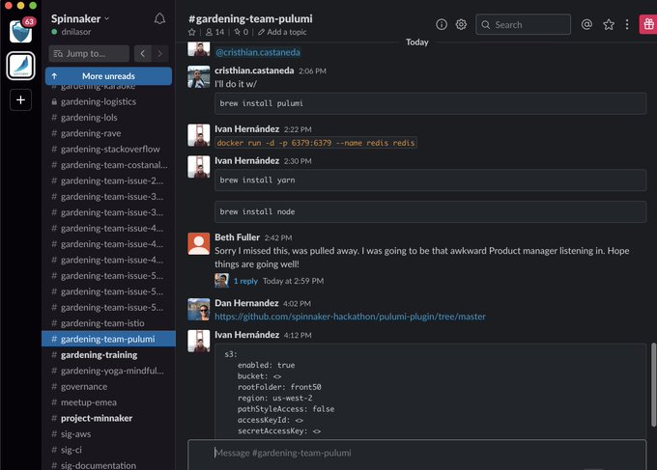Click the 2:42 PM timestamp
The width and height of the screenshot is (657, 470).
pyautogui.click(x=278, y=237)
